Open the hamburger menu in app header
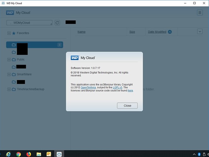 point(200,13)
